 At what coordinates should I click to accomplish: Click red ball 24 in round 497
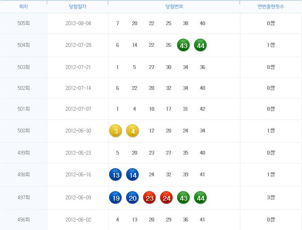(x=167, y=198)
